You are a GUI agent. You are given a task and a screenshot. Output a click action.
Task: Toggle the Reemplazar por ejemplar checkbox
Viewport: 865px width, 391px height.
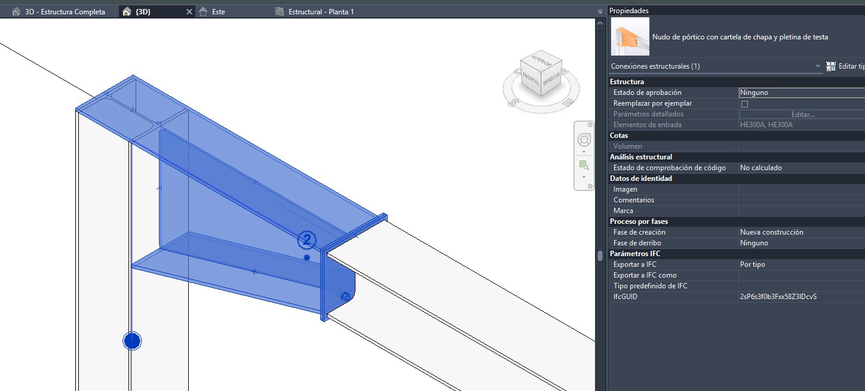pyautogui.click(x=744, y=104)
